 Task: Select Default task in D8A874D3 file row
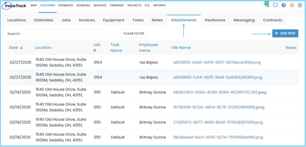tap(118, 92)
